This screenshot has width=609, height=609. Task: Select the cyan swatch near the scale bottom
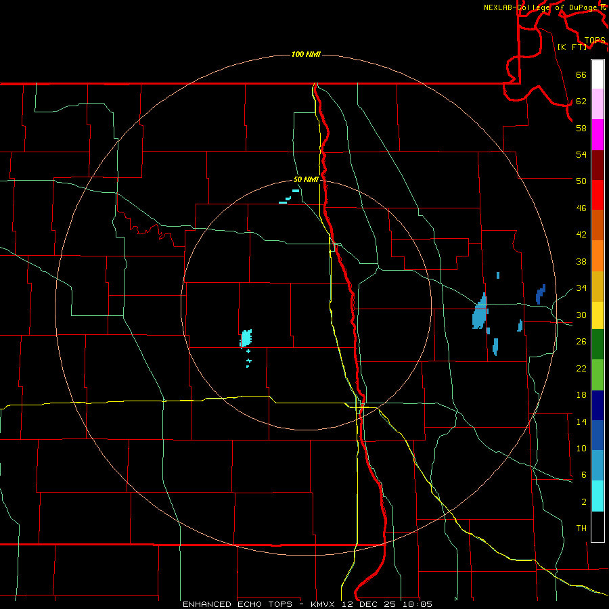pyautogui.click(x=597, y=495)
